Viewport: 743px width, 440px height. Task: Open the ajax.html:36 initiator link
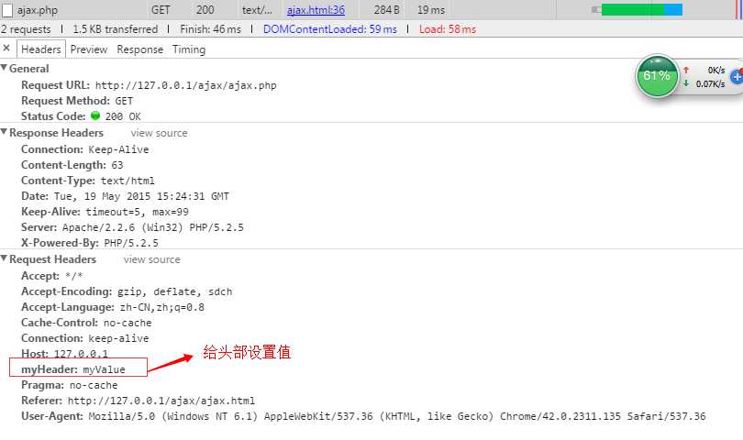316,10
